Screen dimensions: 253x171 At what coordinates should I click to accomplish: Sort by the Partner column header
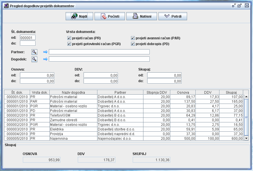[x=120, y=92]
